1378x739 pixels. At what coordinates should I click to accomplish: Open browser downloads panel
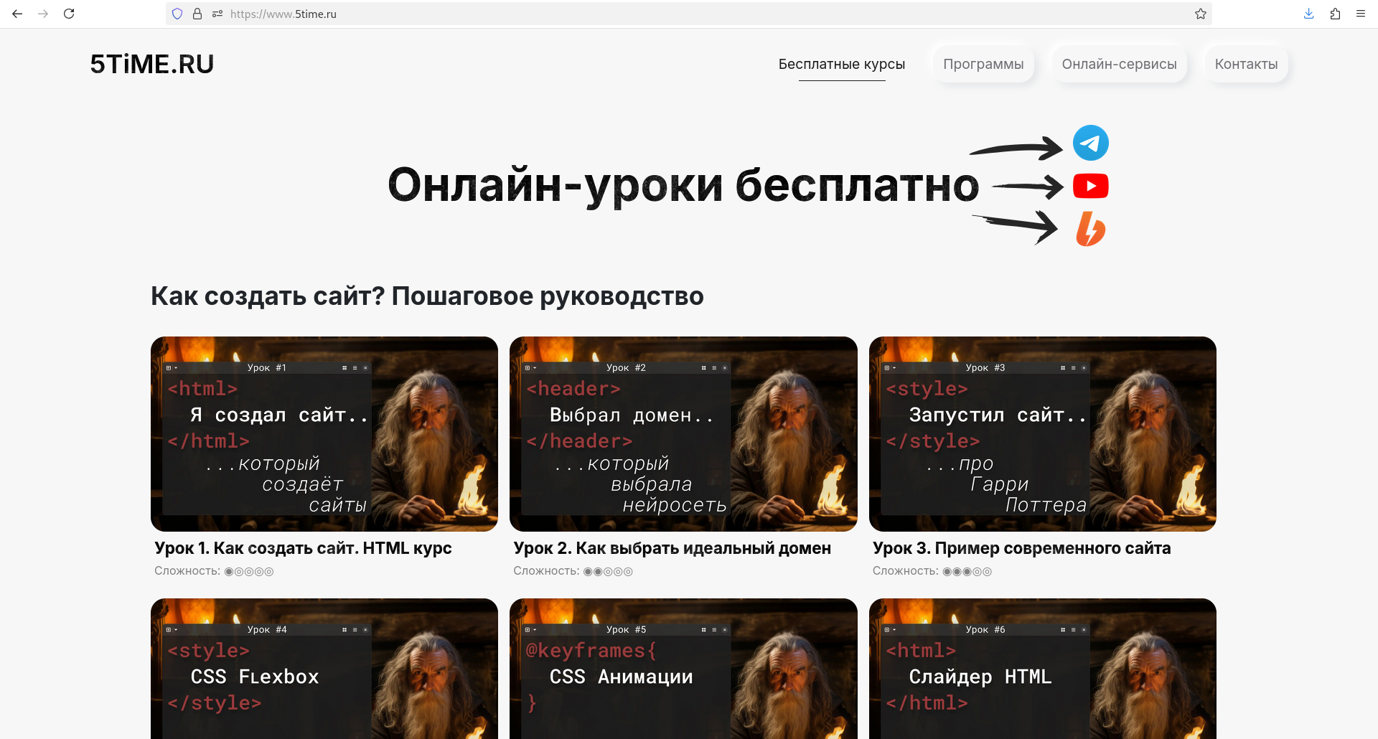[1308, 14]
